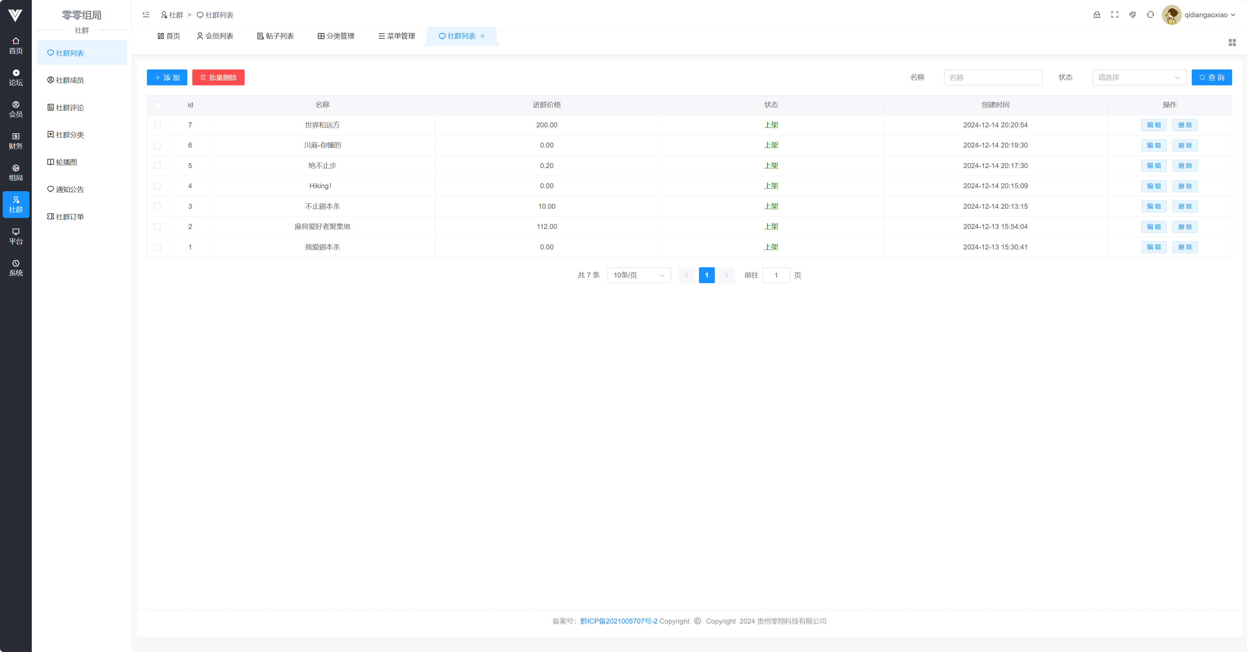
Task: Open the 论坛 forum sidebar section
Action: point(16,77)
